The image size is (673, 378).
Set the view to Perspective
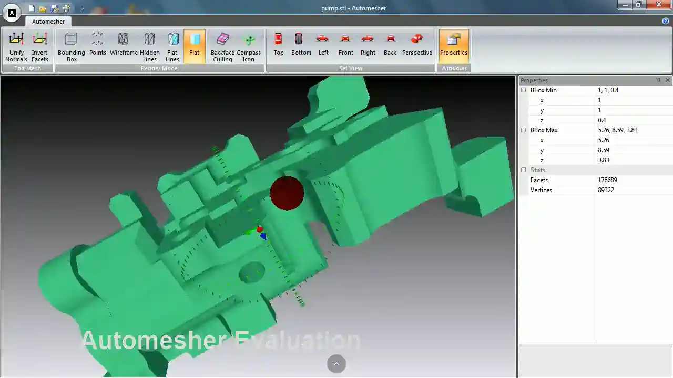[x=417, y=45]
